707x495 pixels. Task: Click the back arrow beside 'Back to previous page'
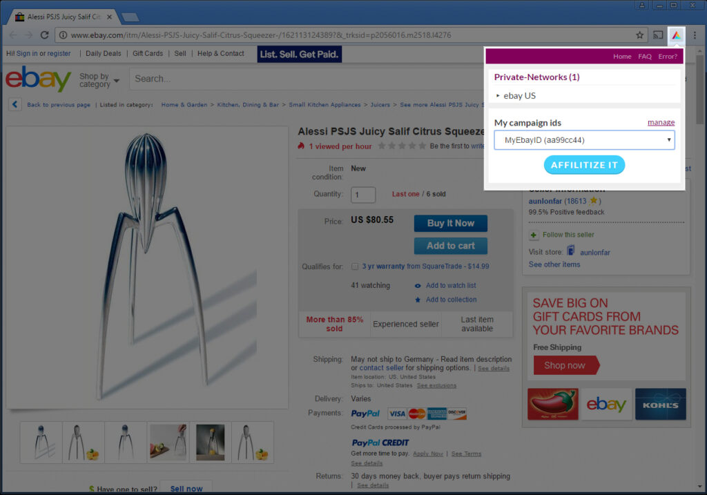tap(15, 104)
